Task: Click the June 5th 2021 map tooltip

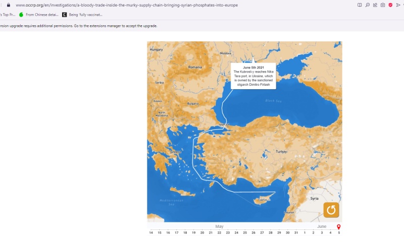Action: [253, 76]
